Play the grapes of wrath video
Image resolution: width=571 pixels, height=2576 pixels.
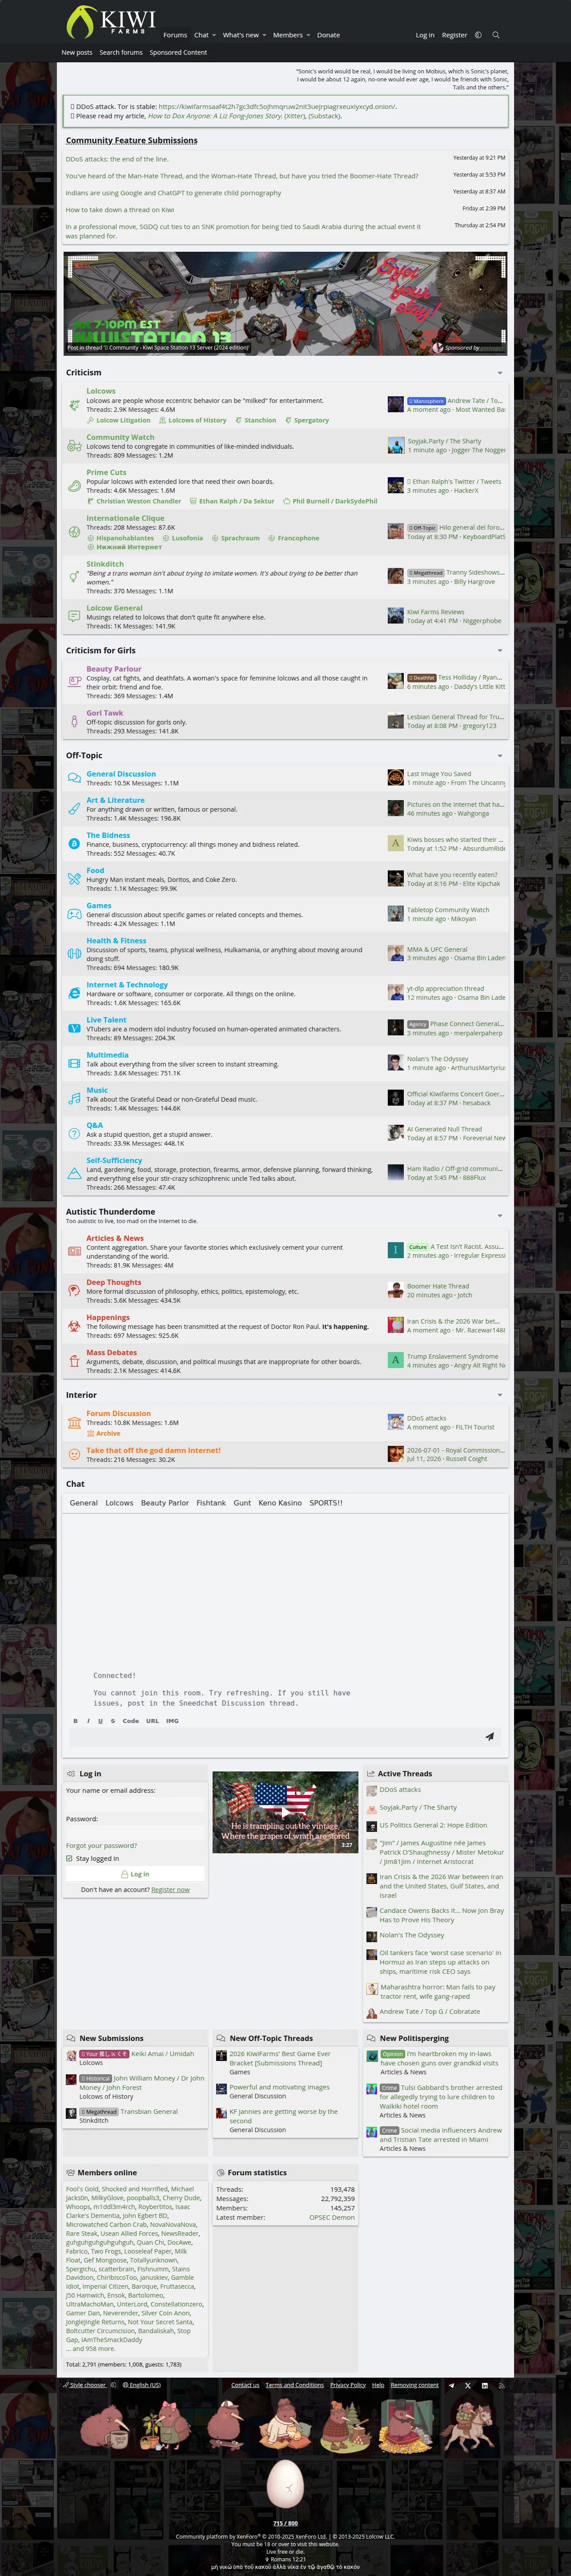click(x=285, y=1811)
